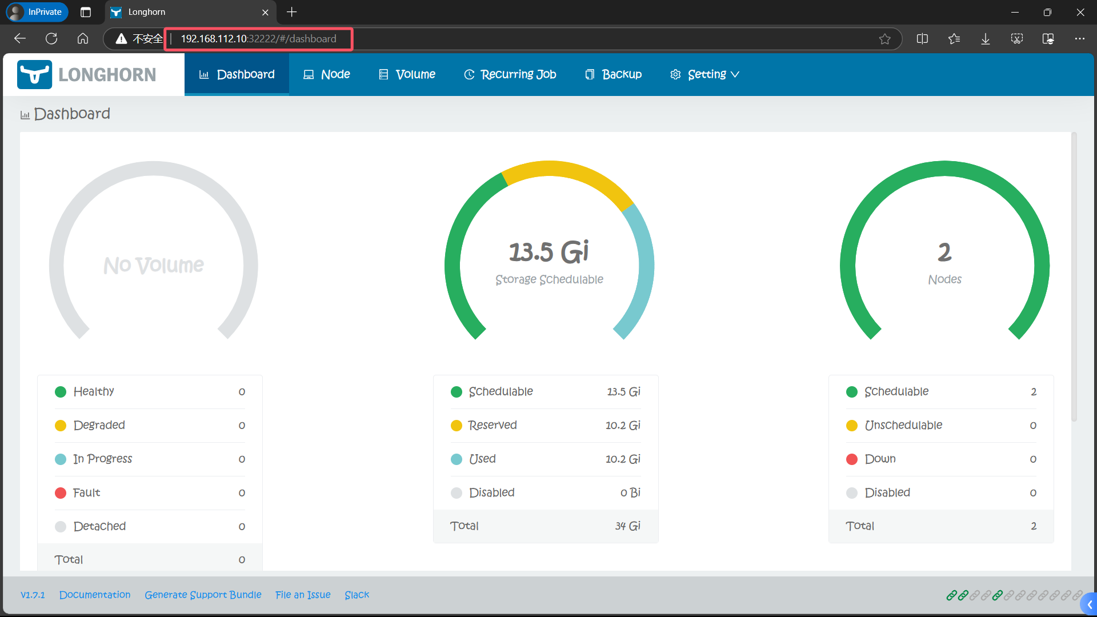Click the yellow Reserved status dot

456,426
